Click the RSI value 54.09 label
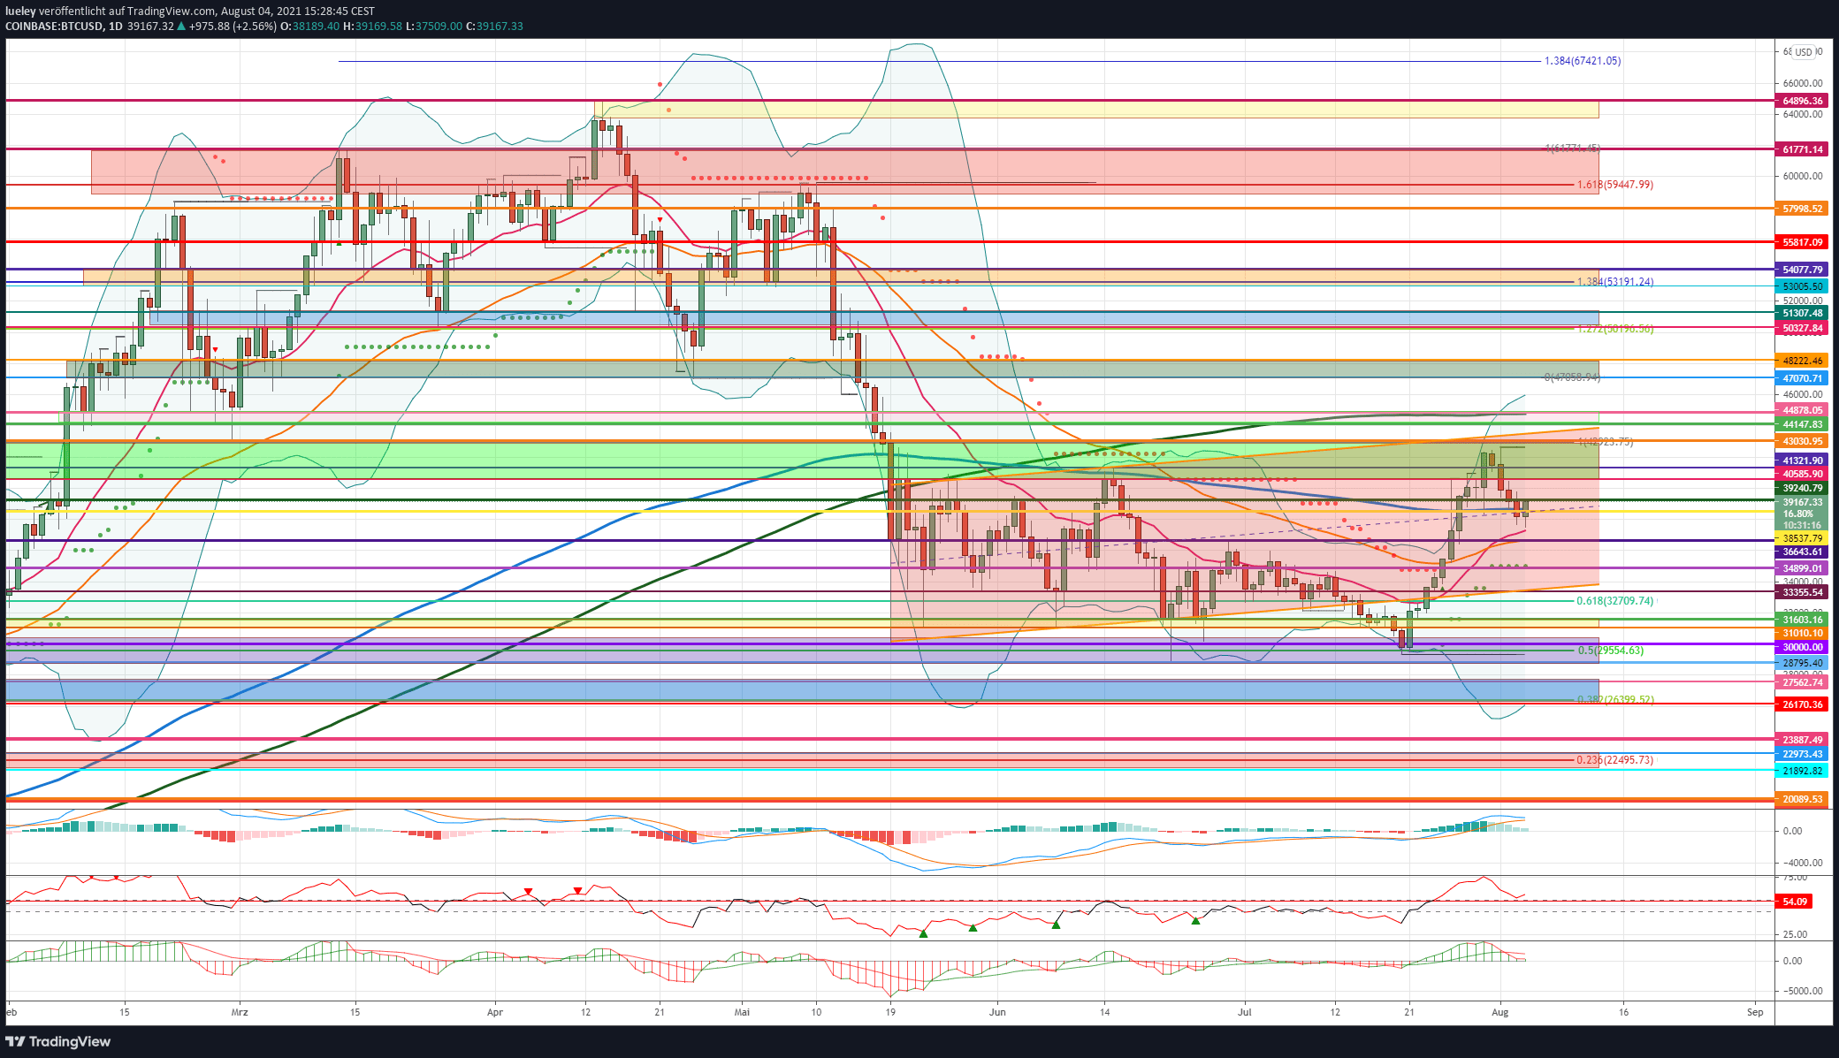The width and height of the screenshot is (1839, 1058). [x=1794, y=902]
